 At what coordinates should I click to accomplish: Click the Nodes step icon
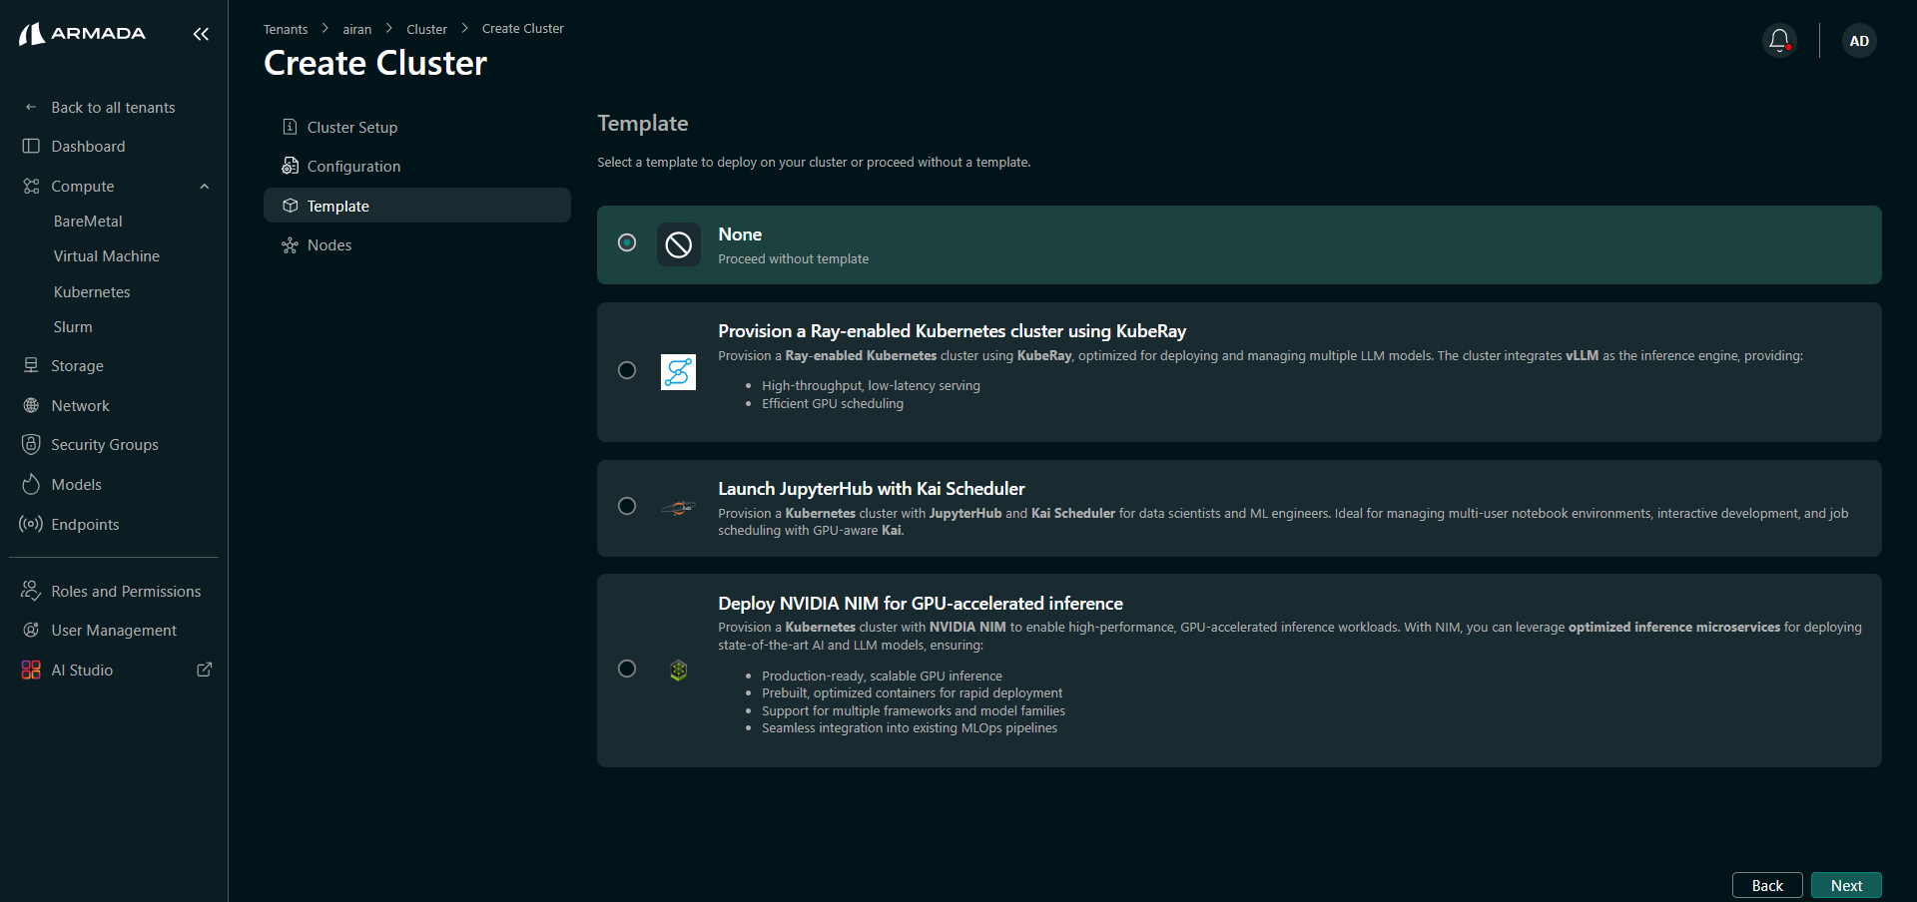pyautogui.click(x=290, y=244)
